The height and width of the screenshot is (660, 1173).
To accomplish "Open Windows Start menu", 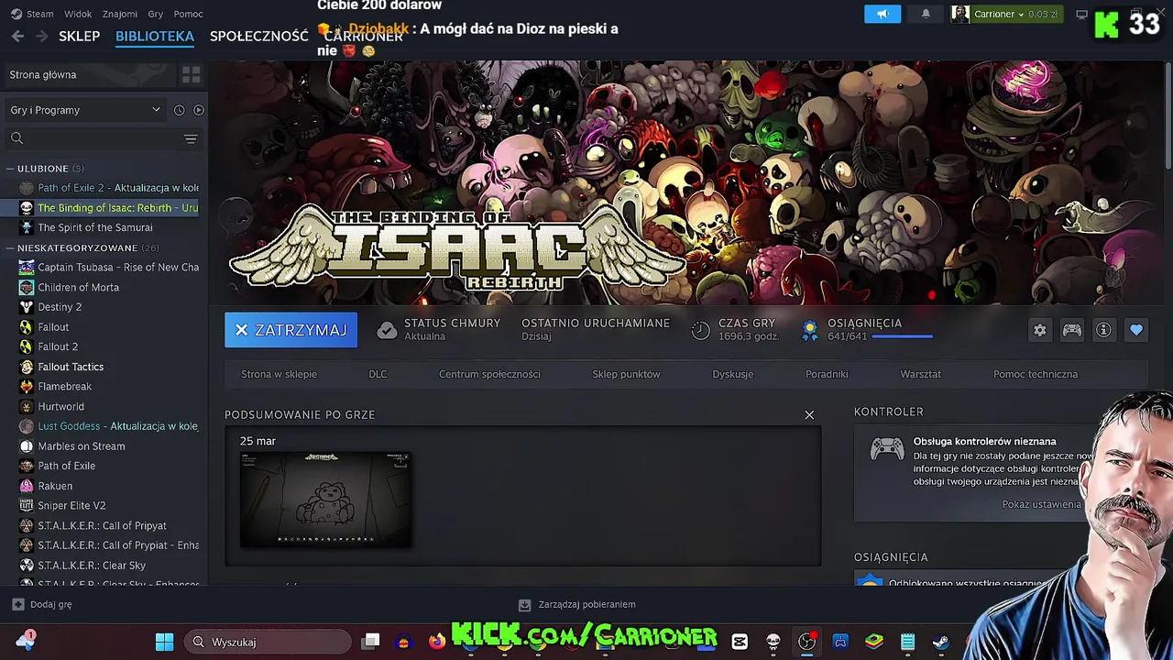I will pyautogui.click(x=164, y=642).
